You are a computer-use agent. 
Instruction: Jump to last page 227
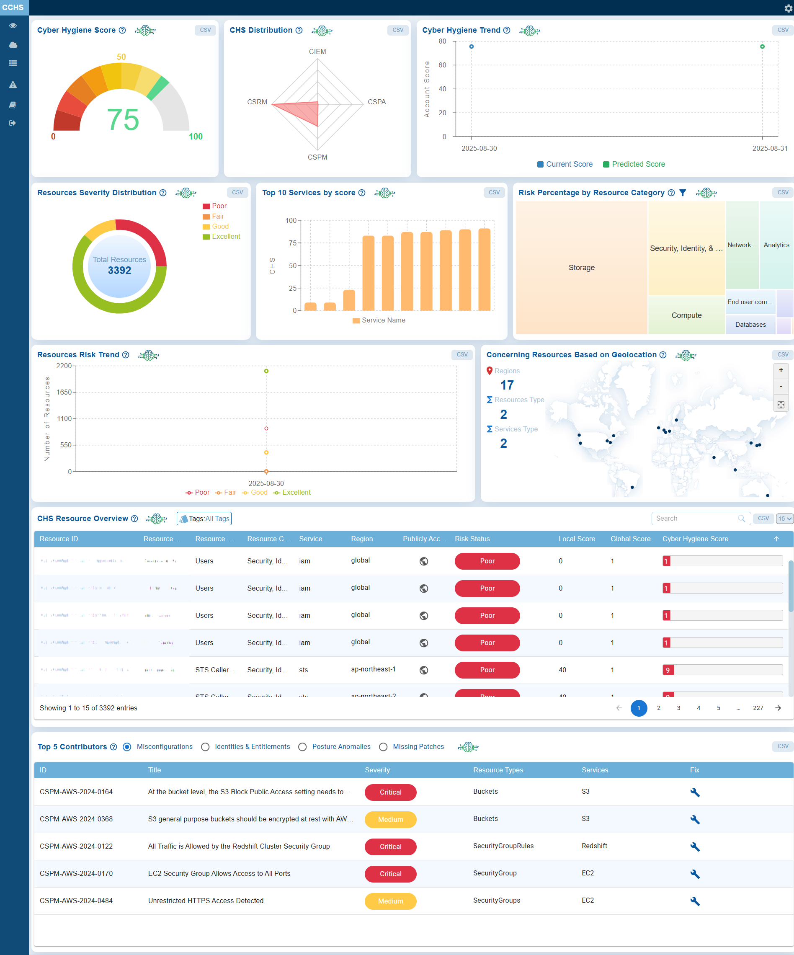point(758,708)
